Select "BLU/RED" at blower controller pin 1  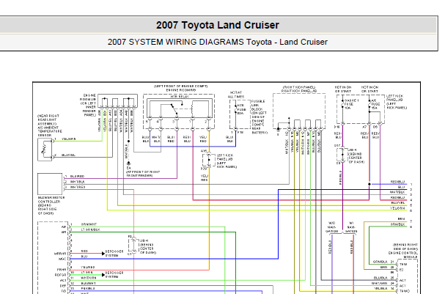[x=77, y=177]
